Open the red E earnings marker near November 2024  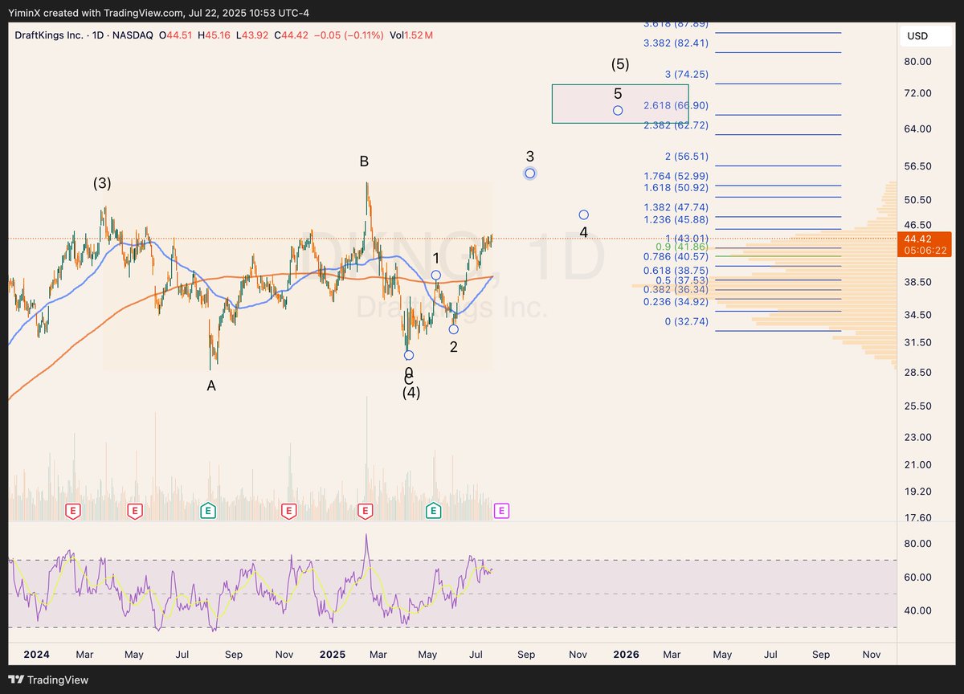(x=288, y=510)
